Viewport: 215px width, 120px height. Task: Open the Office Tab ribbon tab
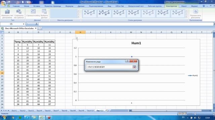(120, 6)
